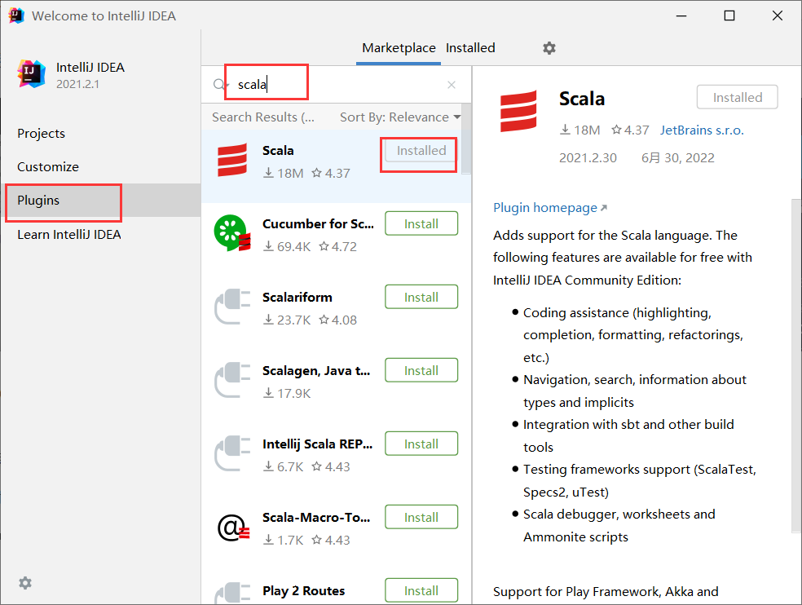
Task: Switch to the Installed tab
Action: click(470, 48)
